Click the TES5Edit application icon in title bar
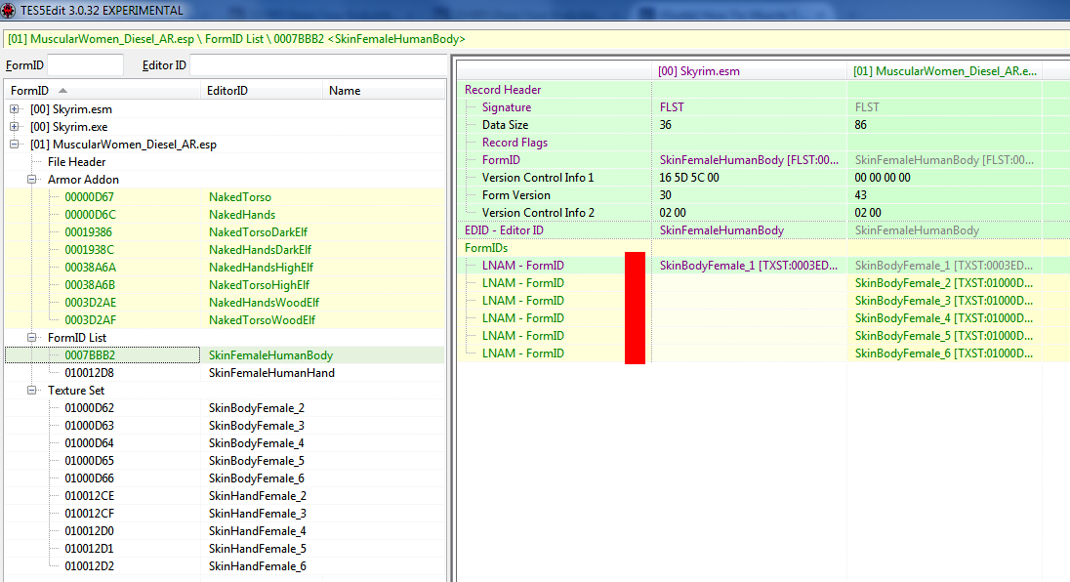The width and height of the screenshot is (1070, 582). (8, 10)
